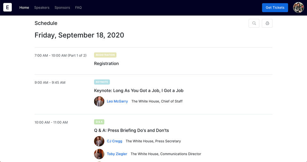Click the print schedule icon
The width and height of the screenshot is (307, 162).
pos(267,23)
